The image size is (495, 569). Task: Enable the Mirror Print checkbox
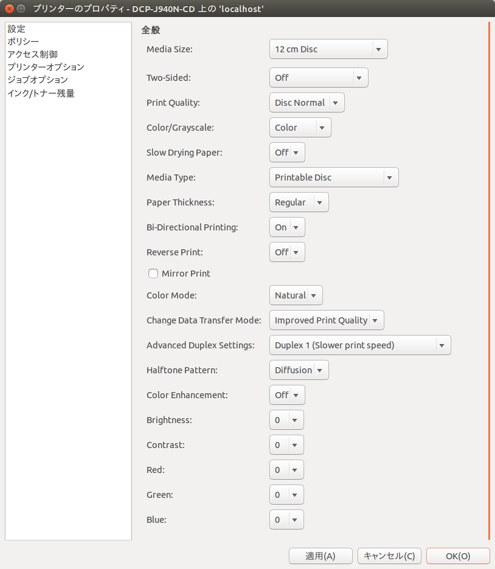153,274
